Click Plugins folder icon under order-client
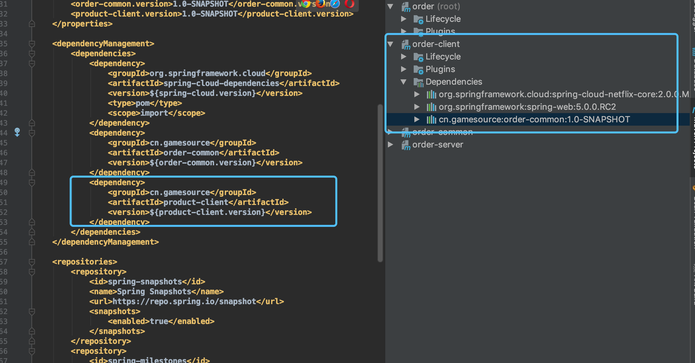 click(x=418, y=70)
